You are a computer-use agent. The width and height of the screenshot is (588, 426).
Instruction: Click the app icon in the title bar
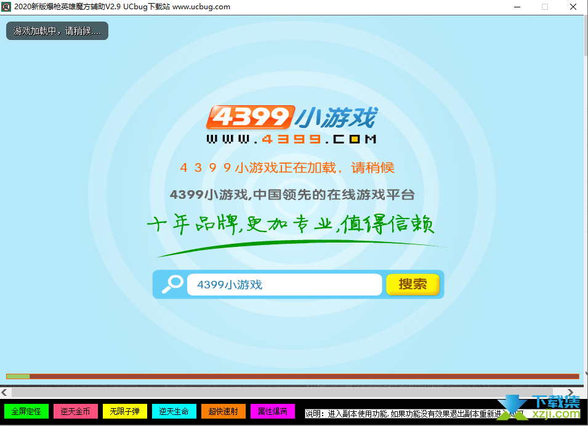click(6, 7)
